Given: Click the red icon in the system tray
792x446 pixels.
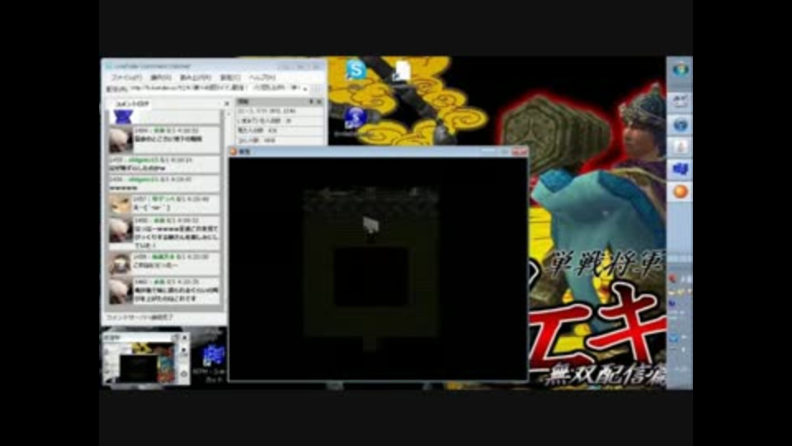Looking at the screenshot, I should (673, 278).
